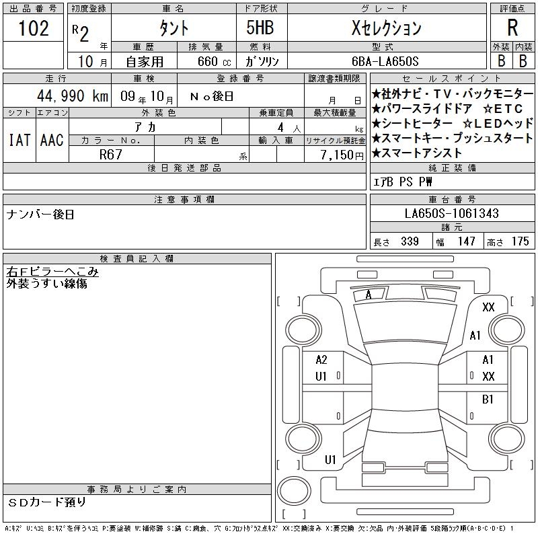Select the 後日発送部品 section header
Image resolution: width=538 pixels, height=538 pixels.
[x=184, y=168]
